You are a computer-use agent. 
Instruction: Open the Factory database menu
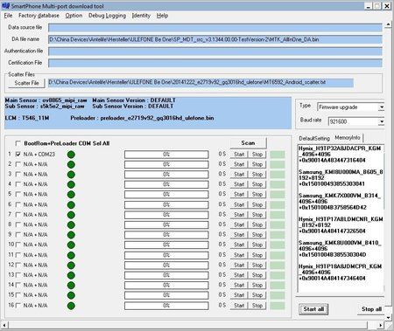[39, 16]
